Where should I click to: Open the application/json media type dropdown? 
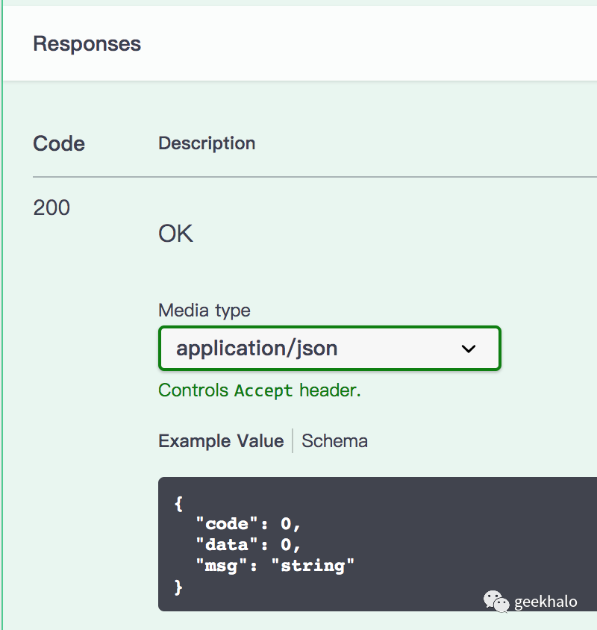click(328, 348)
